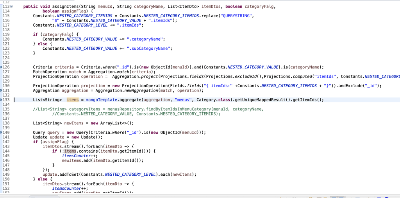Click the projection variable on line 130
The height and width of the screenshot is (198, 400).
pyautogui.click(x=92, y=86)
